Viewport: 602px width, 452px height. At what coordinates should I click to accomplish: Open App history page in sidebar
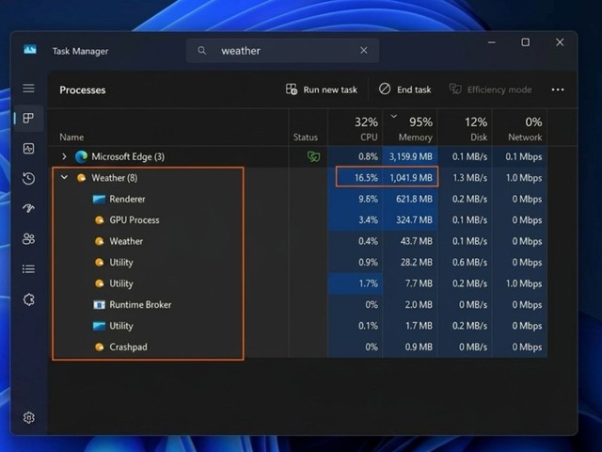click(x=28, y=178)
